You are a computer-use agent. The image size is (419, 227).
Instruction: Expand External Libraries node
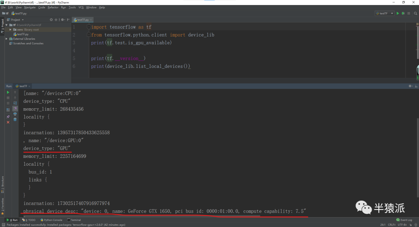(x=7, y=39)
